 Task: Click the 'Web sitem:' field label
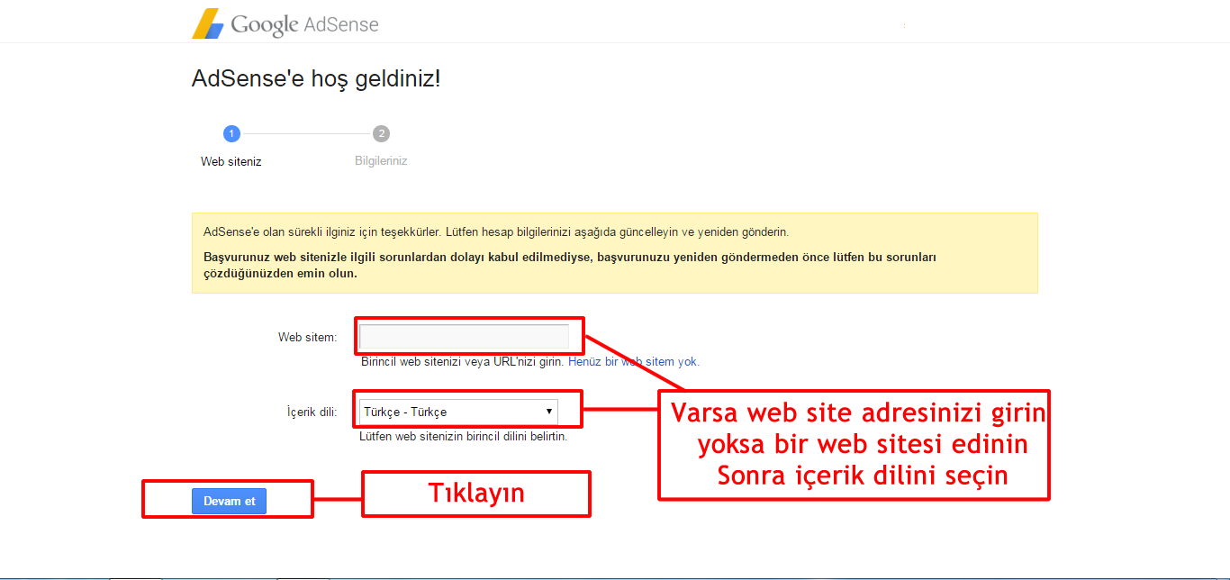point(307,338)
